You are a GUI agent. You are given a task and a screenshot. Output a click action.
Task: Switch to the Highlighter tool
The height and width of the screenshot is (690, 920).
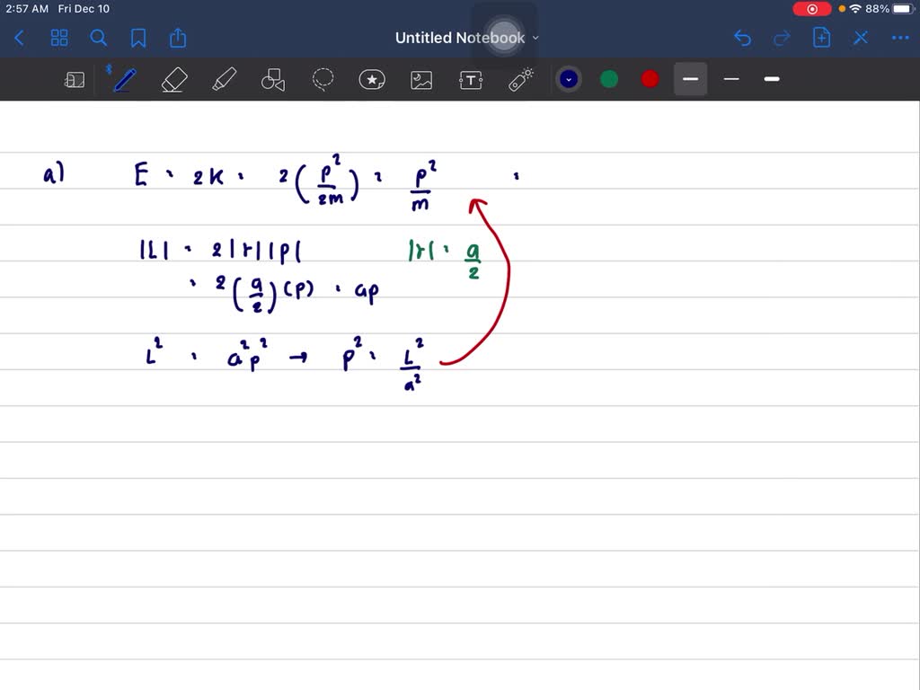[x=224, y=79]
